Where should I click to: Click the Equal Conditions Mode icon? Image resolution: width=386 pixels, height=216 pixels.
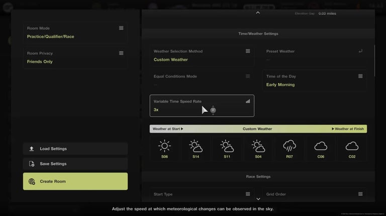point(248,76)
